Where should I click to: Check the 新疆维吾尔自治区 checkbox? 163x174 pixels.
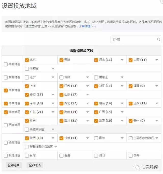click(x=27, y=147)
